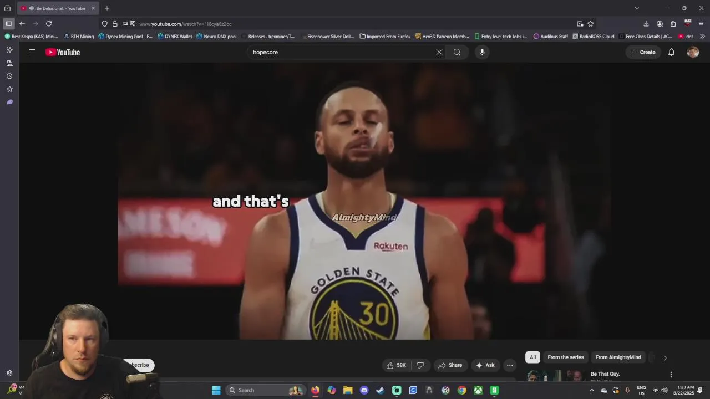Select the From the series chip
Viewport: 710px width, 399px height.
click(x=565, y=357)
